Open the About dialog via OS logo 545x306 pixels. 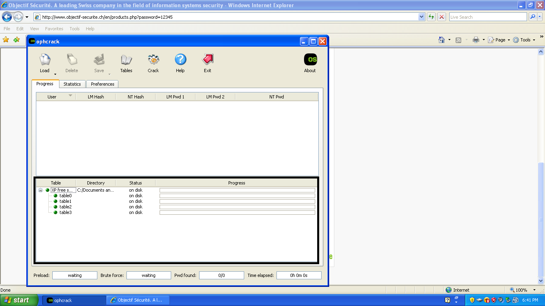pos(310,60)
